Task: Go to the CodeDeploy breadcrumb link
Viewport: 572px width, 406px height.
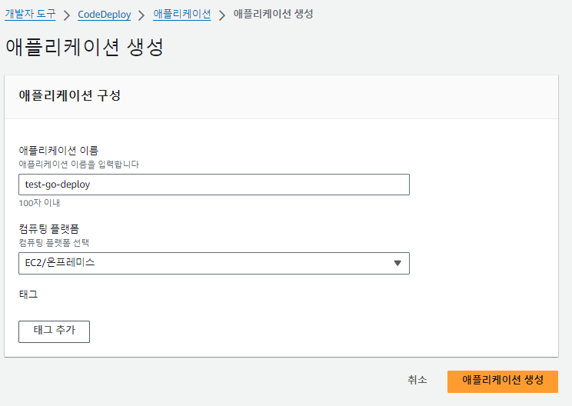Action: (105, 14)
